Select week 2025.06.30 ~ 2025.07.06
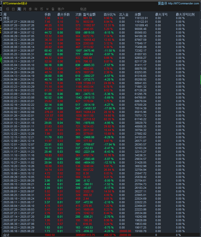 click(x=19, y=224)
